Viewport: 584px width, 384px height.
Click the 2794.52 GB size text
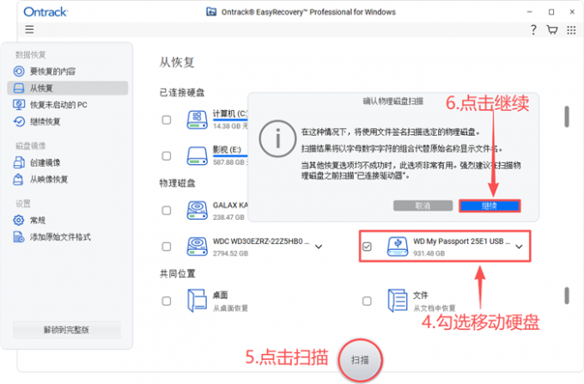point(230,253)
